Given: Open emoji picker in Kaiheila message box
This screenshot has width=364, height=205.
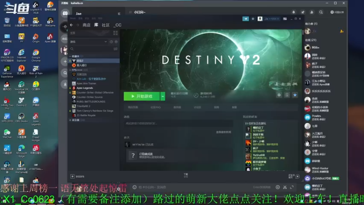Looking at the screenshot, I should pos(134,187).
